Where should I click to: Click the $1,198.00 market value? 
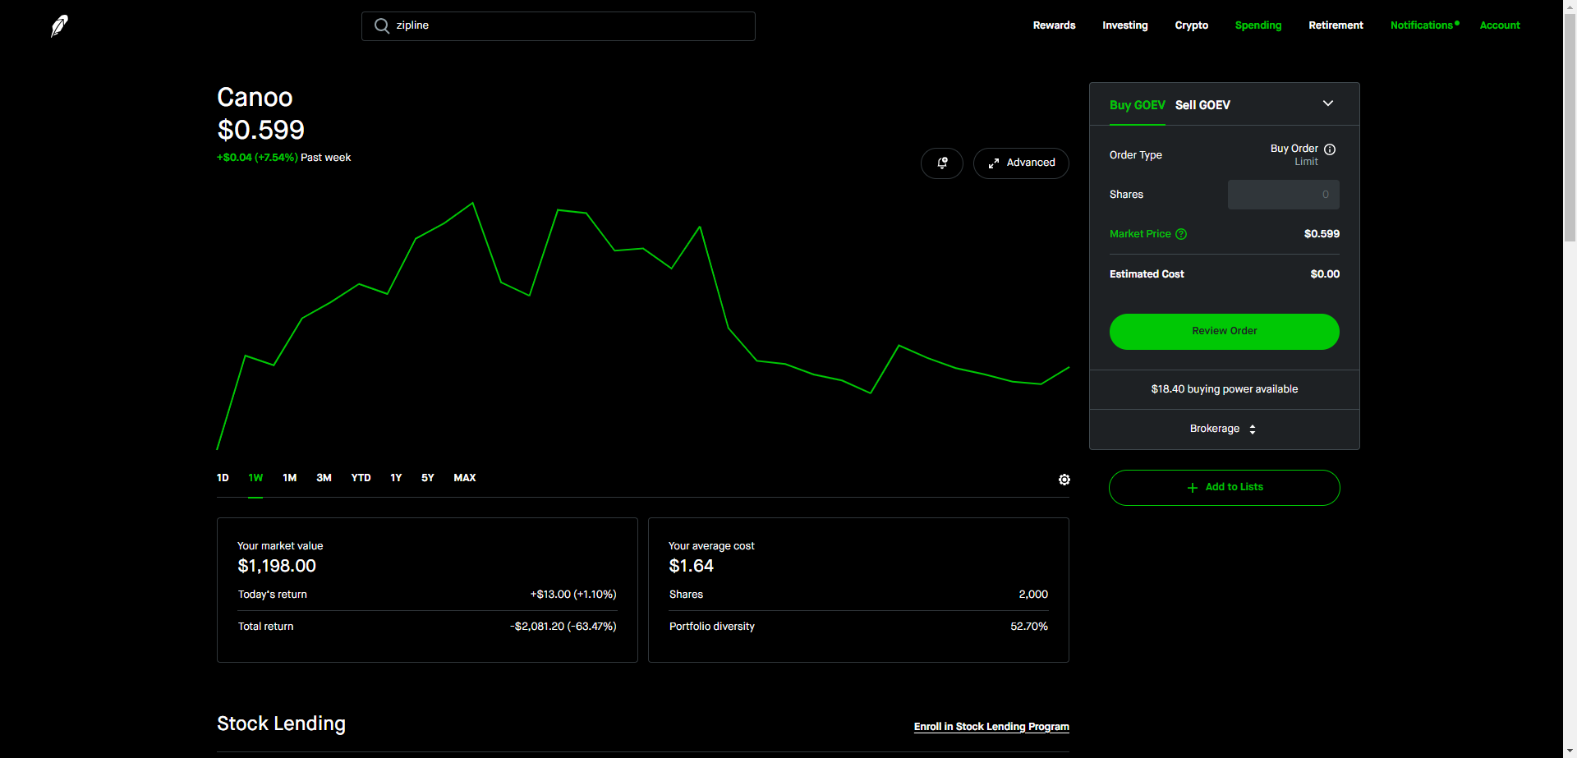point(277,566)
